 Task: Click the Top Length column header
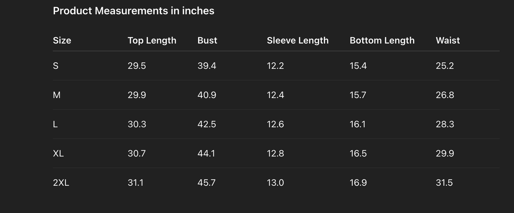(x=152, y=40)
